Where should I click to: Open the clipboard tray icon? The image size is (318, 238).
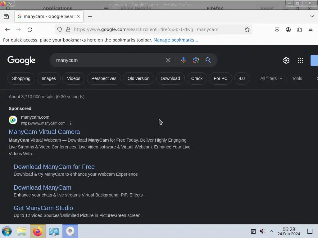[253, 231]
